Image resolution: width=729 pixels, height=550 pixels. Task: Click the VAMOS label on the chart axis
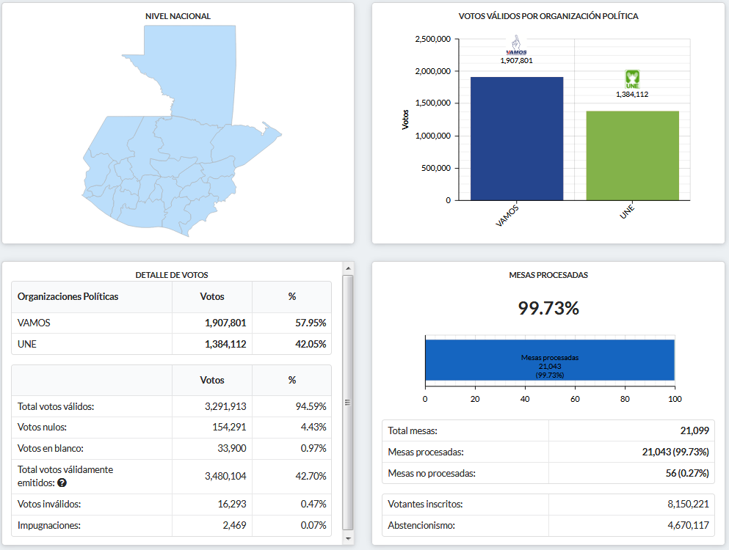tap(507, 217)
